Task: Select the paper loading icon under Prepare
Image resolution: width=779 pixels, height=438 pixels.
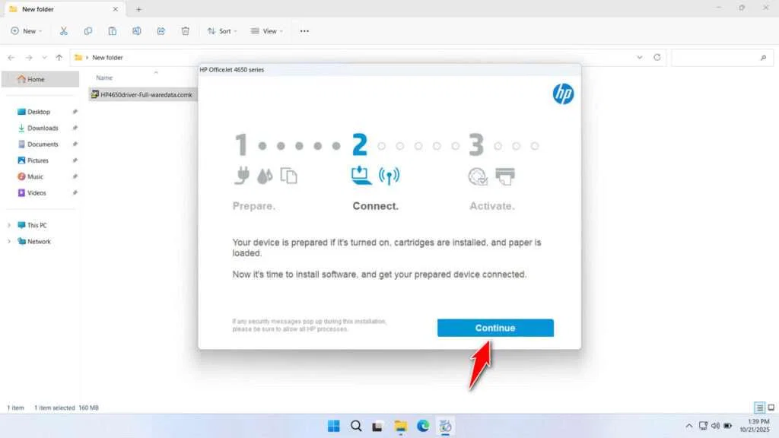Action: click(x=288, y=174)
